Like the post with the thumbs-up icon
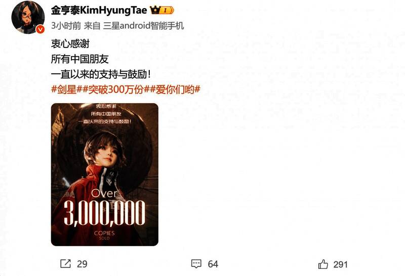This screenshot has height=276, width=405. pyautogui.click(x=323, y=264)
